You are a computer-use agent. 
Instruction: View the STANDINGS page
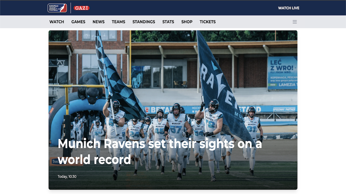(x=144, y=22)
